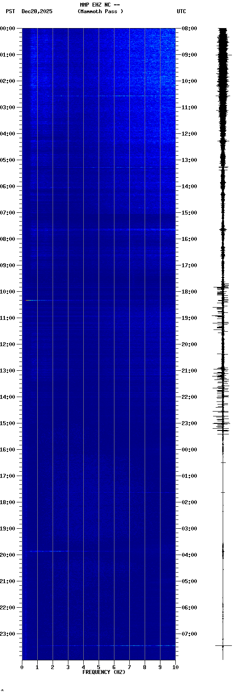This screenshot has height=695, width=242.
Task: Select the PST 03:00 time label
Action: 7,107
